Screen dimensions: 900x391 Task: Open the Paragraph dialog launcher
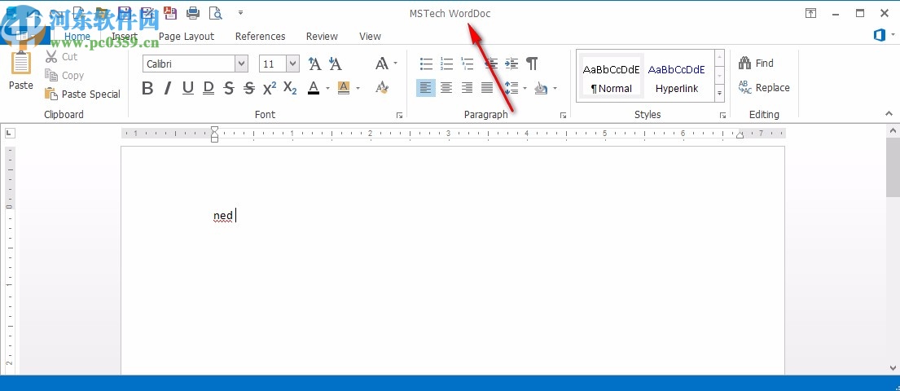pyautogui.click(x=564, y=116)
